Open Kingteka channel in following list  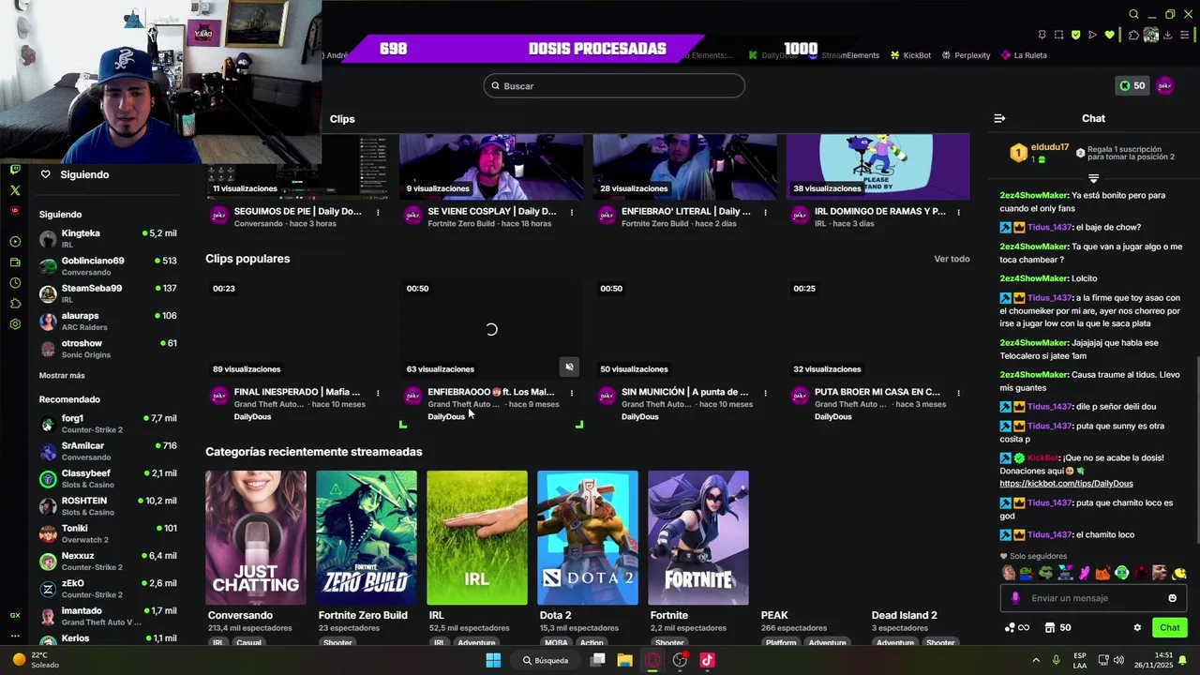[108, 238]
